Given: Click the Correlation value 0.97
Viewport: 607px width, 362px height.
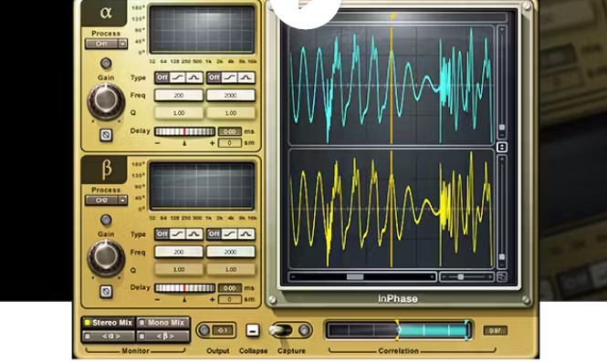Looking at the screenshot, I should [495, 331].
